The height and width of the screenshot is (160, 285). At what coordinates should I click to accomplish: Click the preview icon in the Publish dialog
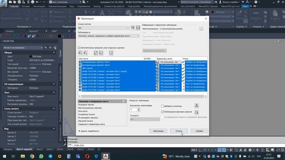click(111, 53)
